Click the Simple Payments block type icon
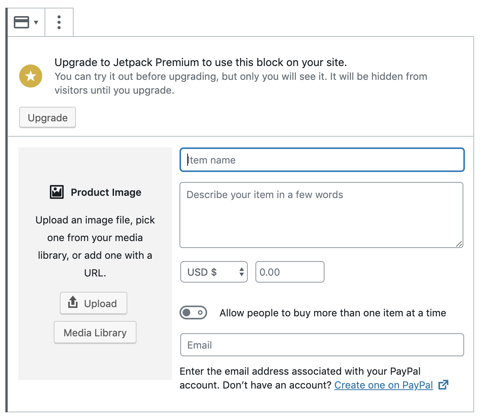 pyautogui.click(x=21, y=22)
